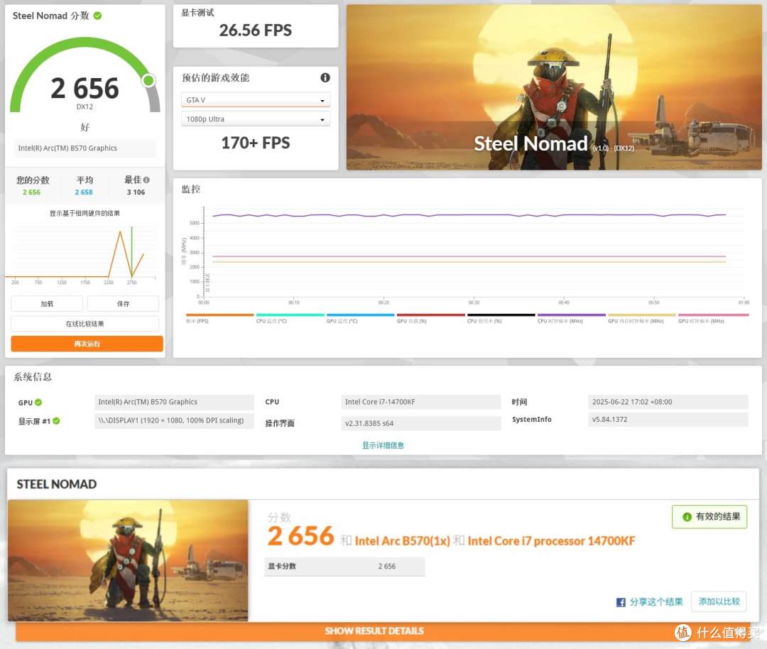This screenshot has height=649, width=767.
Task: Click the 有效的结果 badge
Action: click(x=709, y=516)
